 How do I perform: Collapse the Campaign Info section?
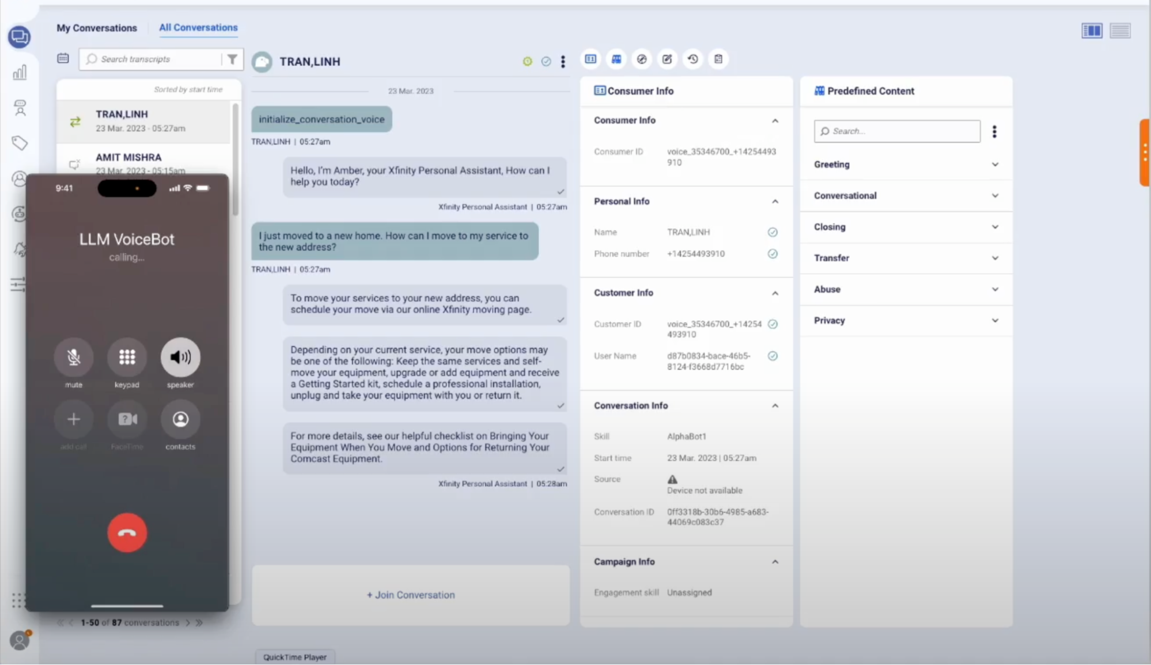tap(775, 562)
